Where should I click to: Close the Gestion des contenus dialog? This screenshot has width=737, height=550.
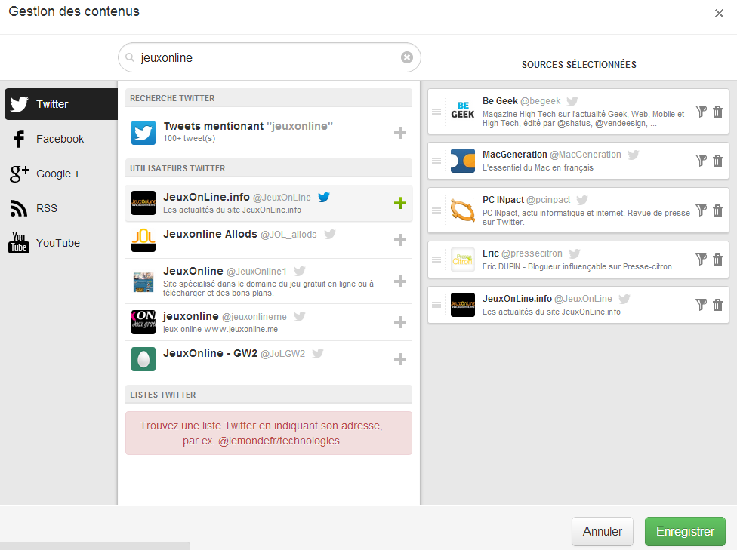pos(718,13)
